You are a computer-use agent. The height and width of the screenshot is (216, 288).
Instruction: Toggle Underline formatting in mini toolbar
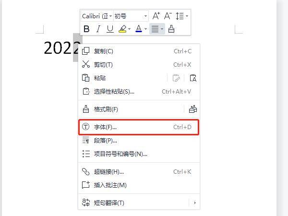coord(110,29)
